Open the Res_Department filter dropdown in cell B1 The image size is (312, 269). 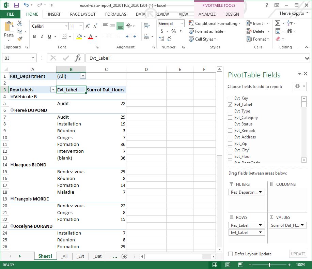83,76
